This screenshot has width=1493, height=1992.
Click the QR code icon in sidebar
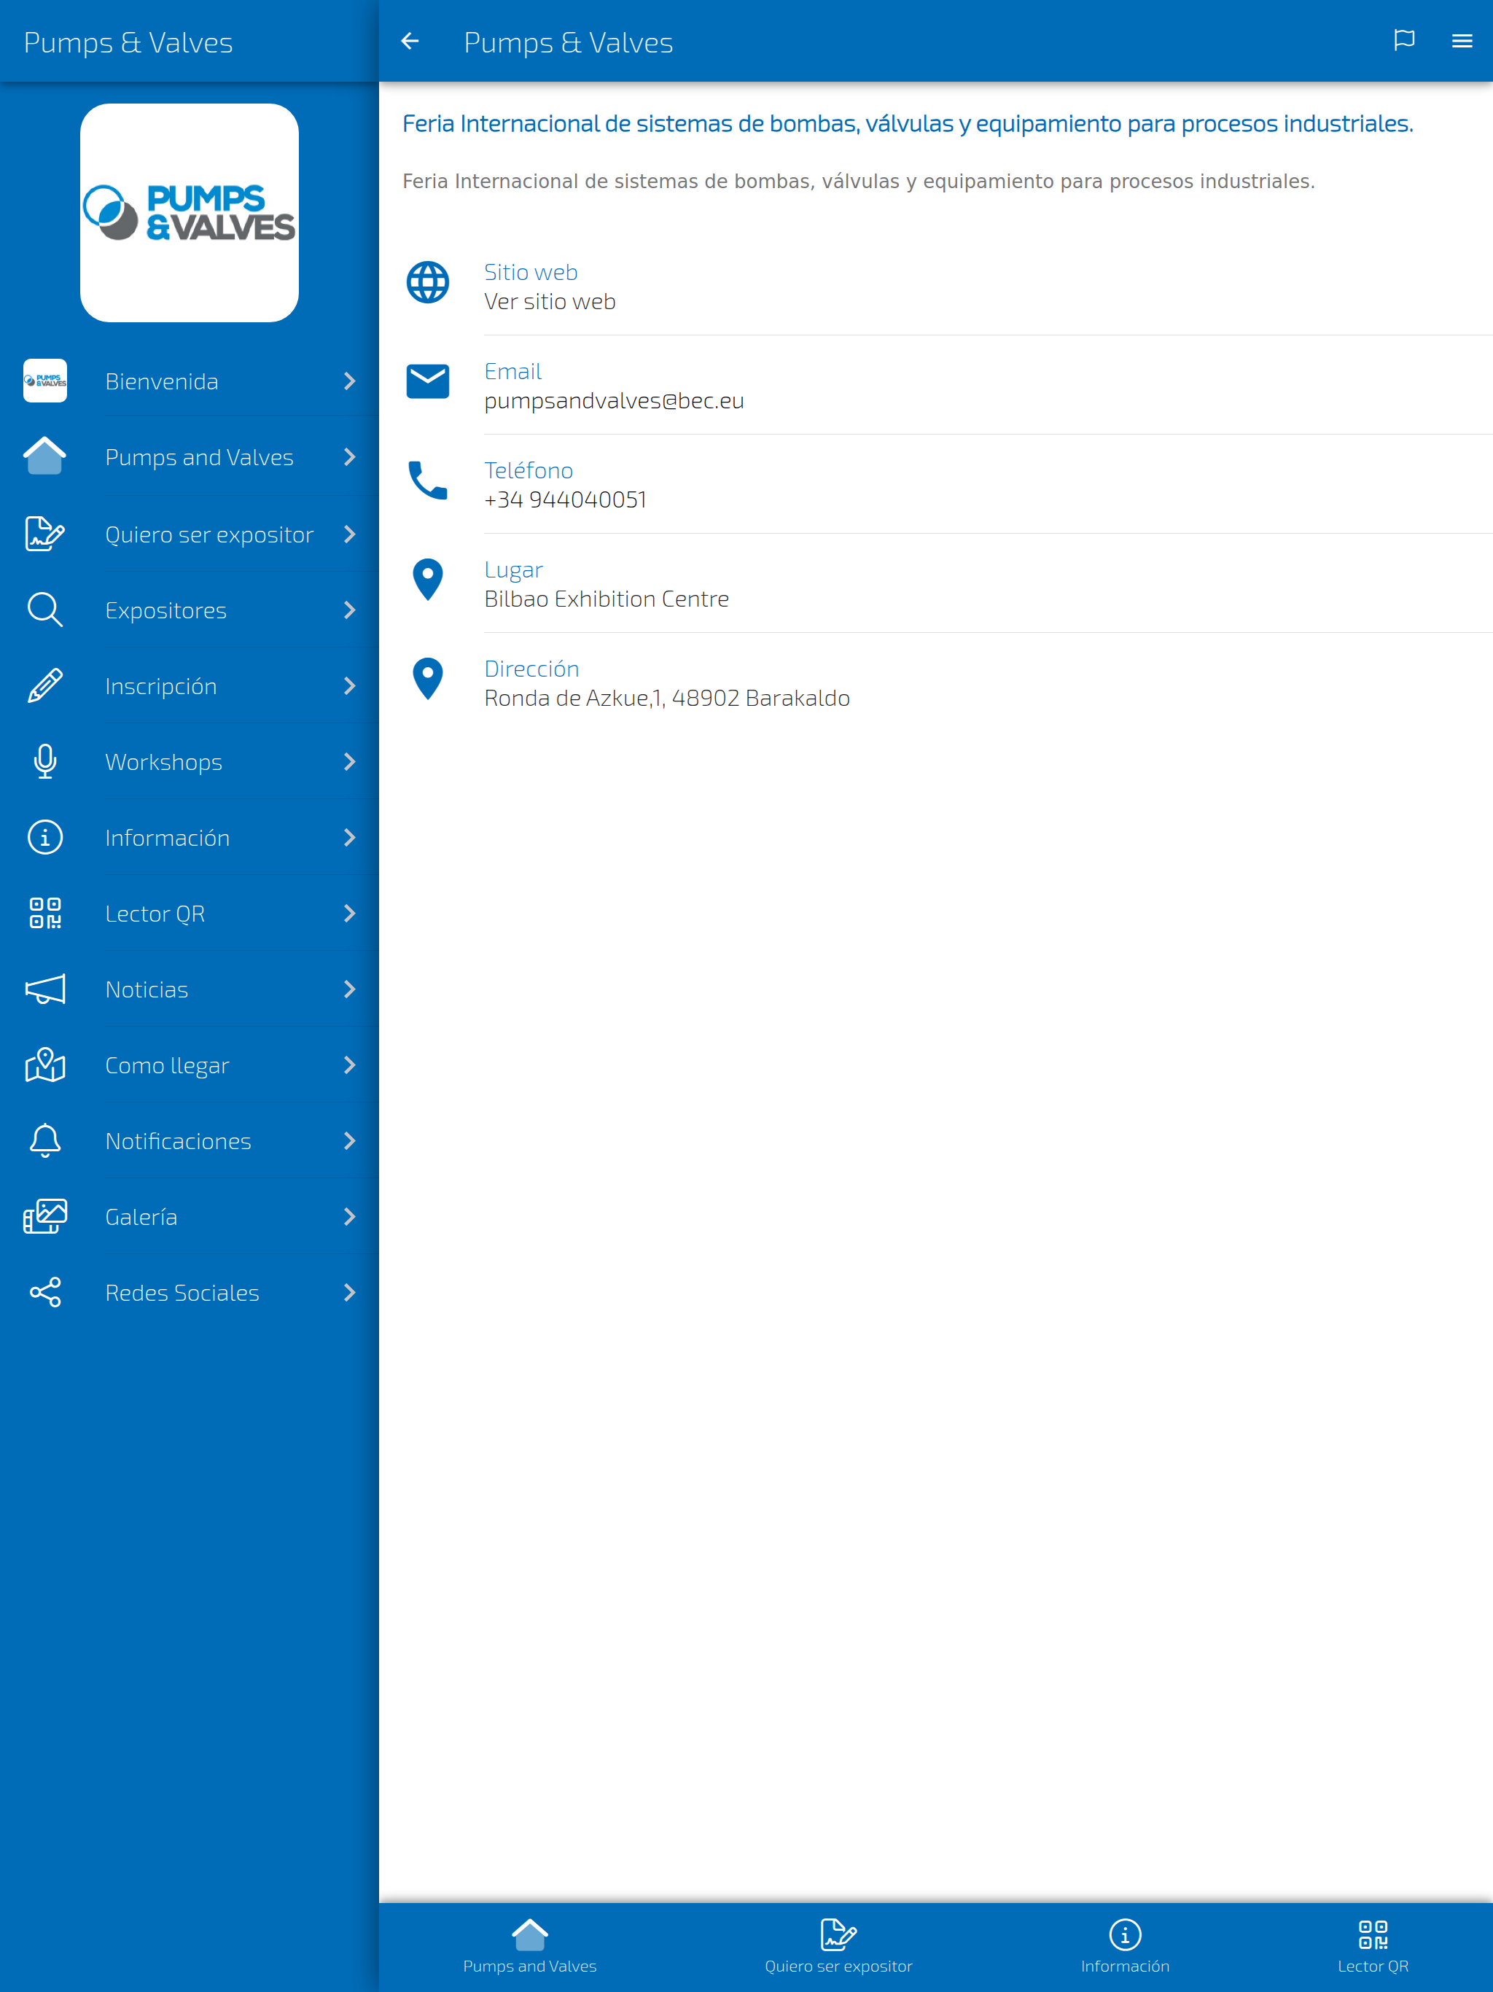[x=45, y=913]
